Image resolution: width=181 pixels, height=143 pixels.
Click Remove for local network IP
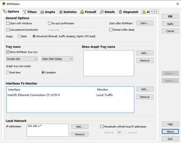[80, 134]
